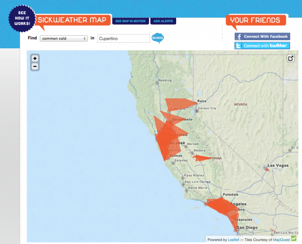
Task: Click the Add Alerts button
Action: (163, 21)
